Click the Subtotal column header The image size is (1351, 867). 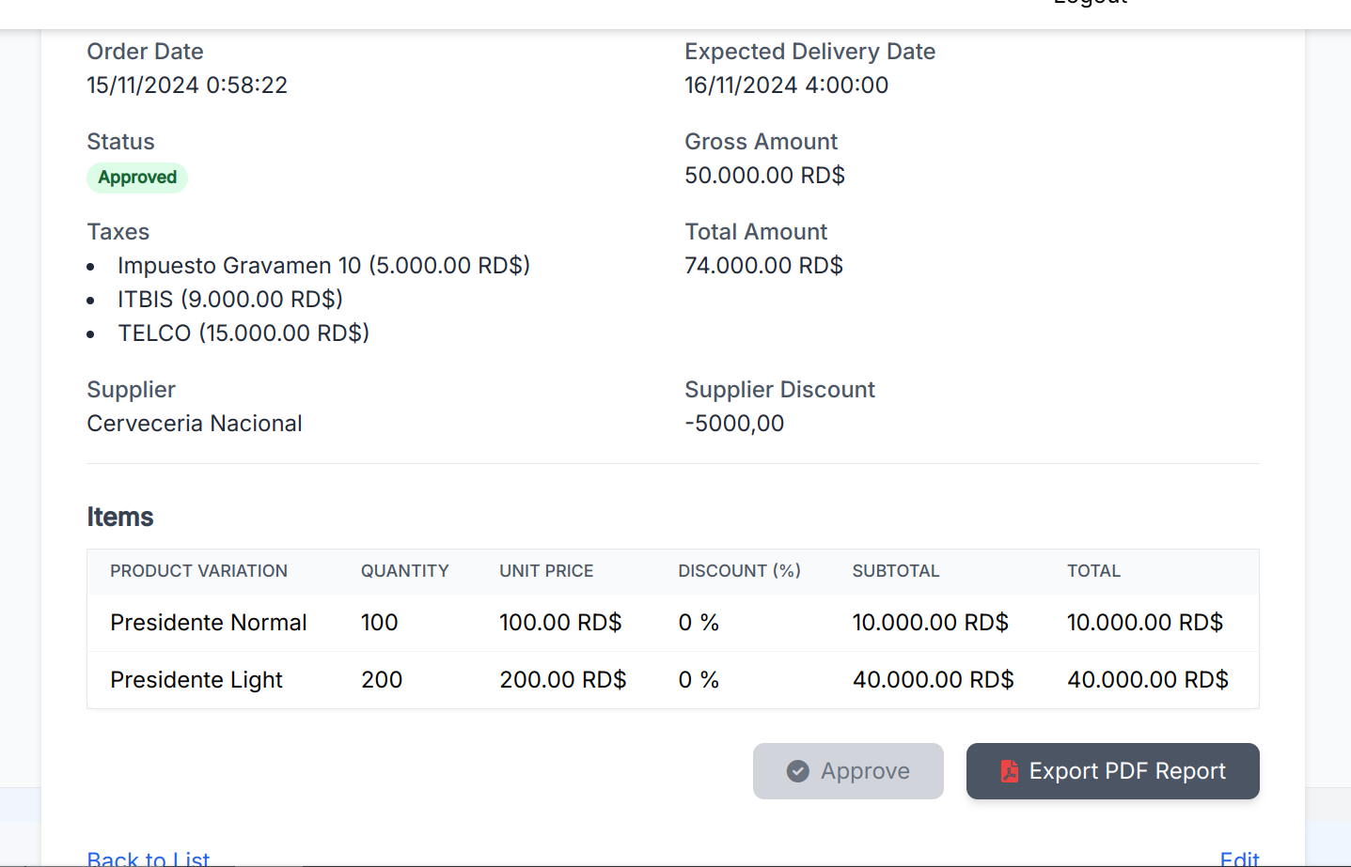pos(895,571)
